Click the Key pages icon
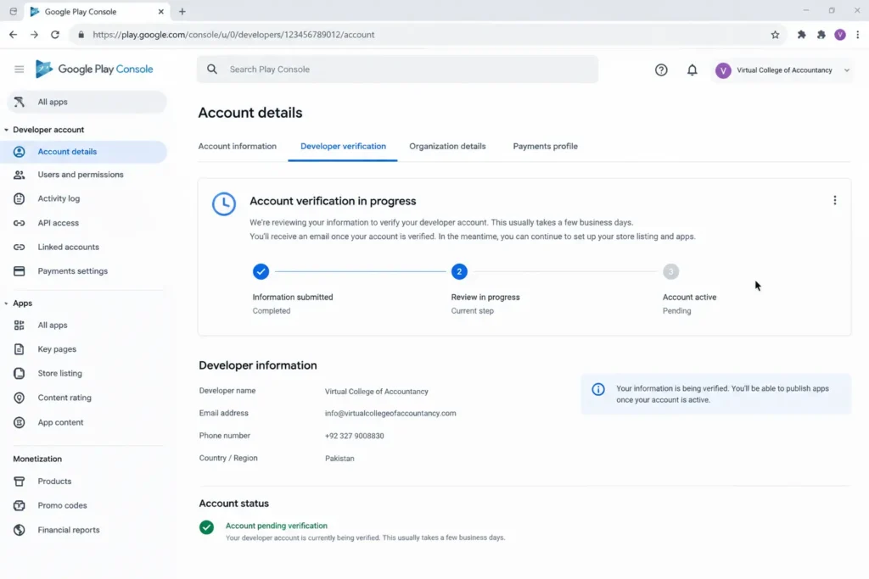 click(20, 349)
